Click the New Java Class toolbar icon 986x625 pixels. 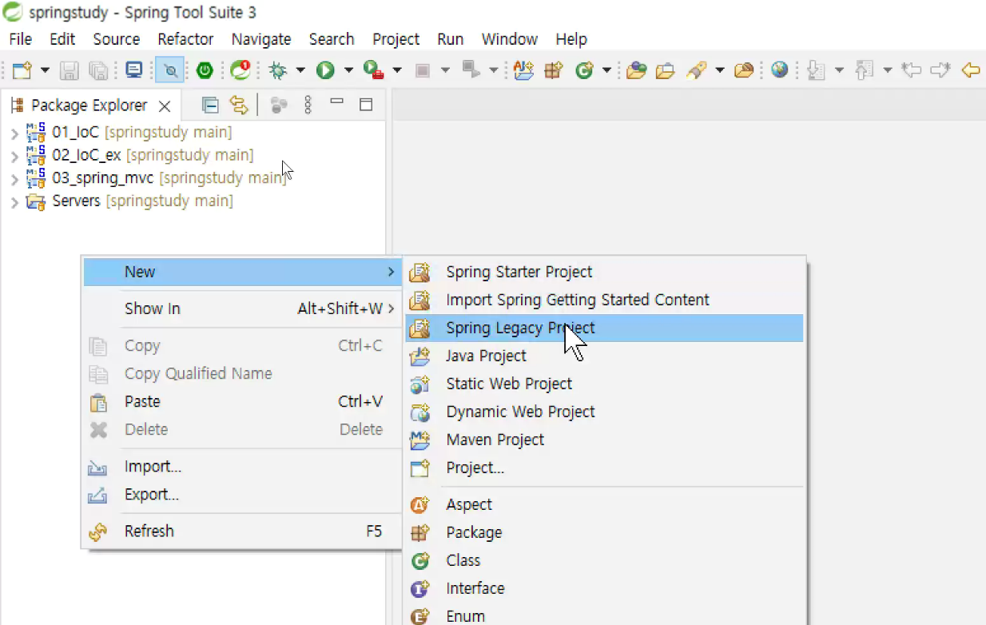click(585, 70)
